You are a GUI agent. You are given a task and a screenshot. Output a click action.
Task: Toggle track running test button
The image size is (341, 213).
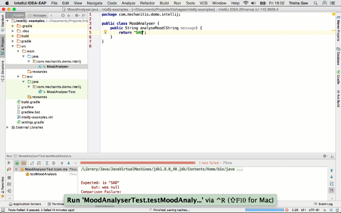click(x=24, y=163)
